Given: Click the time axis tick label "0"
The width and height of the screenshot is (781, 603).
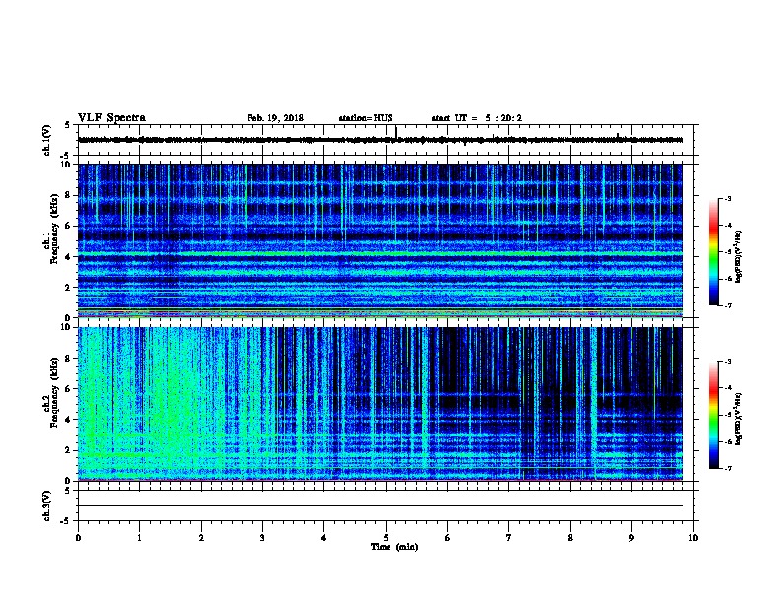Looking at the screenshot, I should (x=78, y=538).
